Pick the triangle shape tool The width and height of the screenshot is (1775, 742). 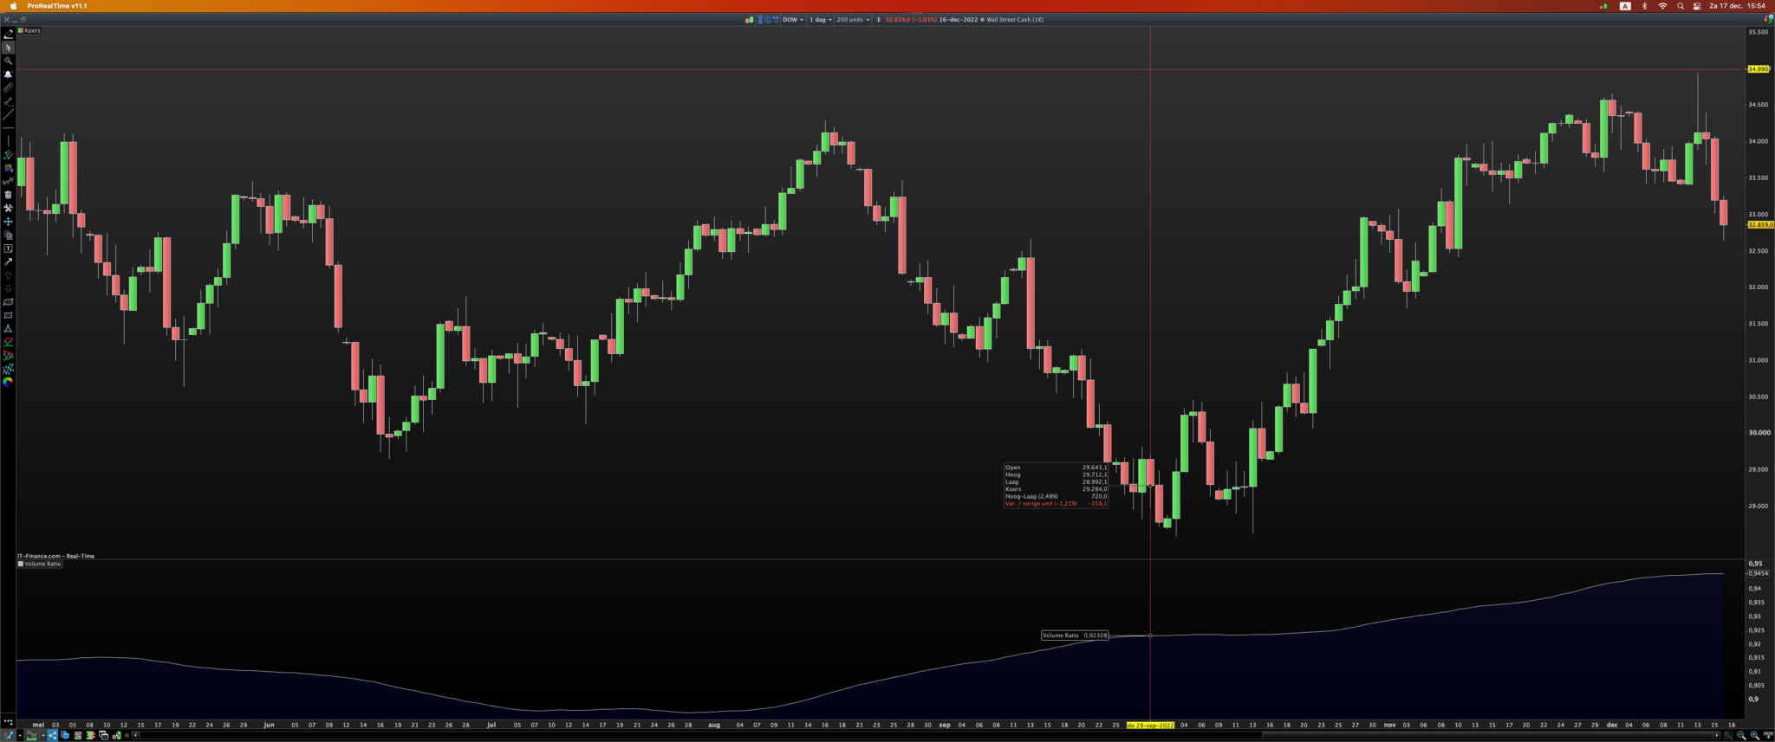point(8,329)
